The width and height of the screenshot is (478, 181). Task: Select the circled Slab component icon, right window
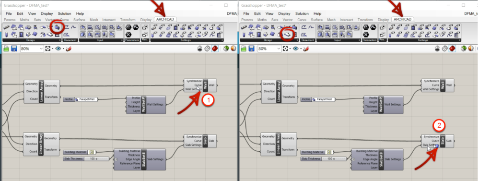click(288, 35)
